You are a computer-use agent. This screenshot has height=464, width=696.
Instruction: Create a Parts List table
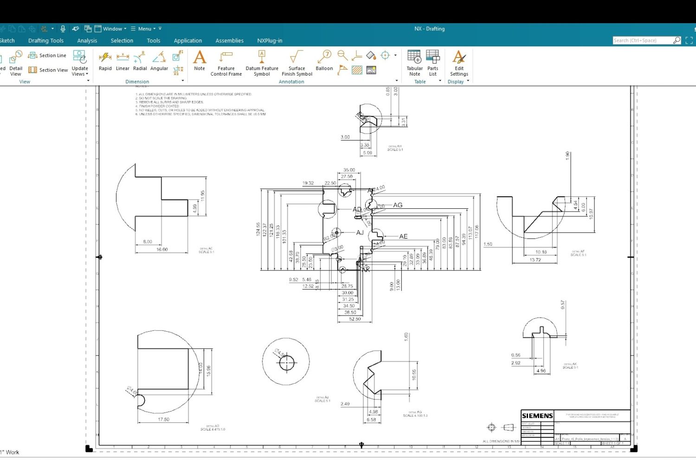[432, 63]
